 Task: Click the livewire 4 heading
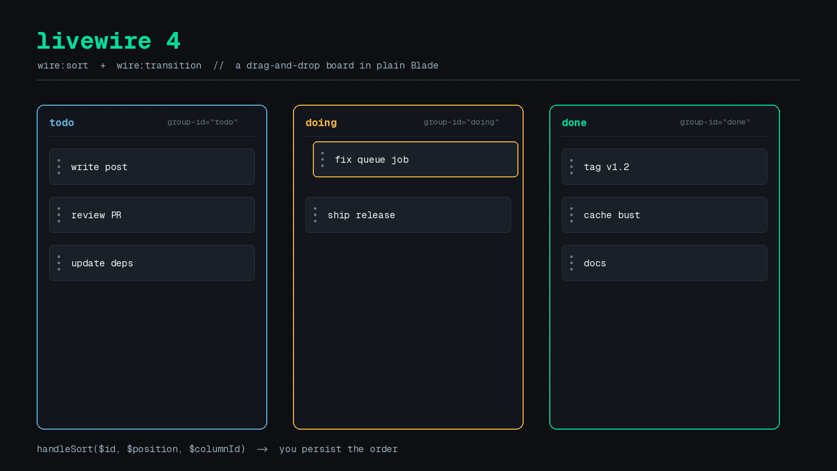click(109, 41)
